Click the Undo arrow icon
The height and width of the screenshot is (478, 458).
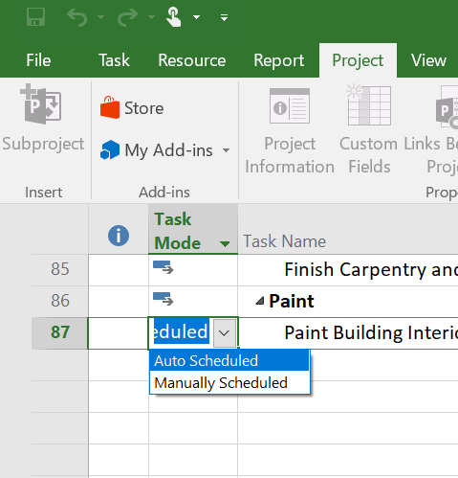point(77,17)
